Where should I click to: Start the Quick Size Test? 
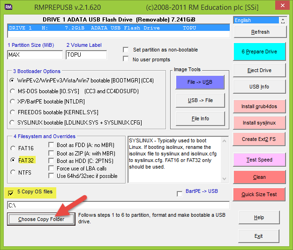pos(259,194)
